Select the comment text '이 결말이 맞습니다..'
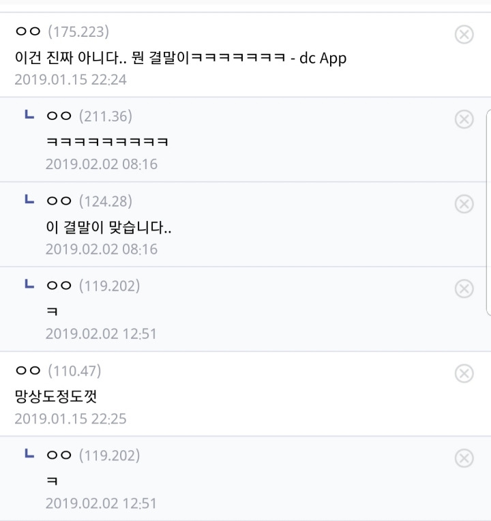Screen dimensions: 491x521 [x=108, y=228]
